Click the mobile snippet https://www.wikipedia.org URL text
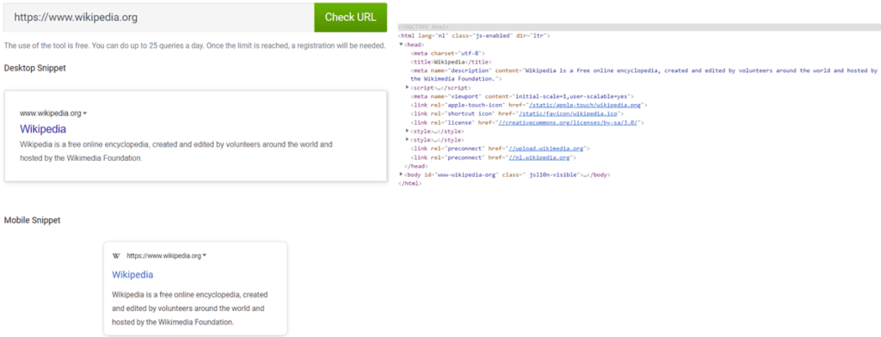This screenshot has height=337, width=881. [163, 255]
